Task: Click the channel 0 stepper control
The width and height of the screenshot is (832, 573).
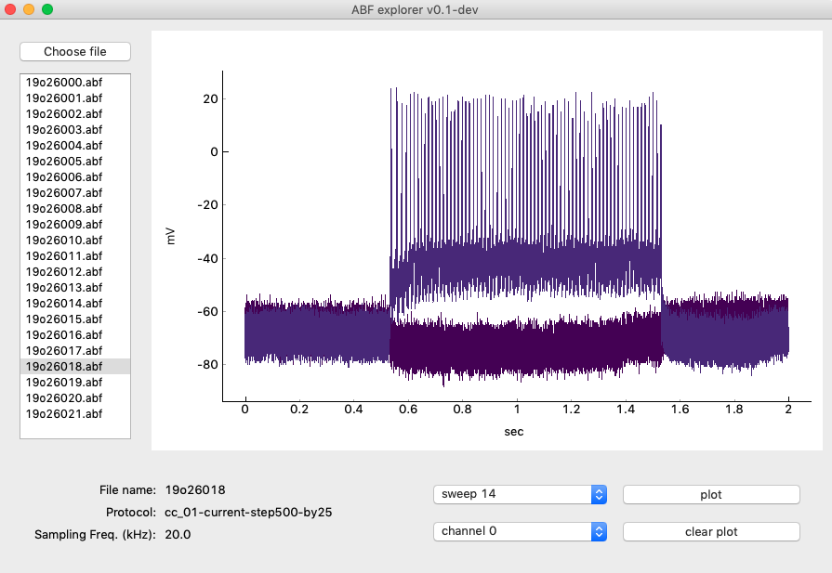Action: coord(597,531)
